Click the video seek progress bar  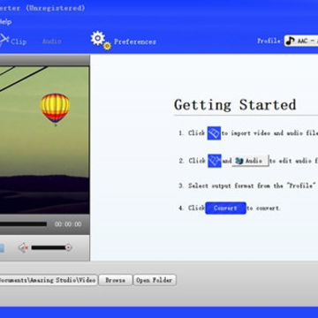point(23,224)
